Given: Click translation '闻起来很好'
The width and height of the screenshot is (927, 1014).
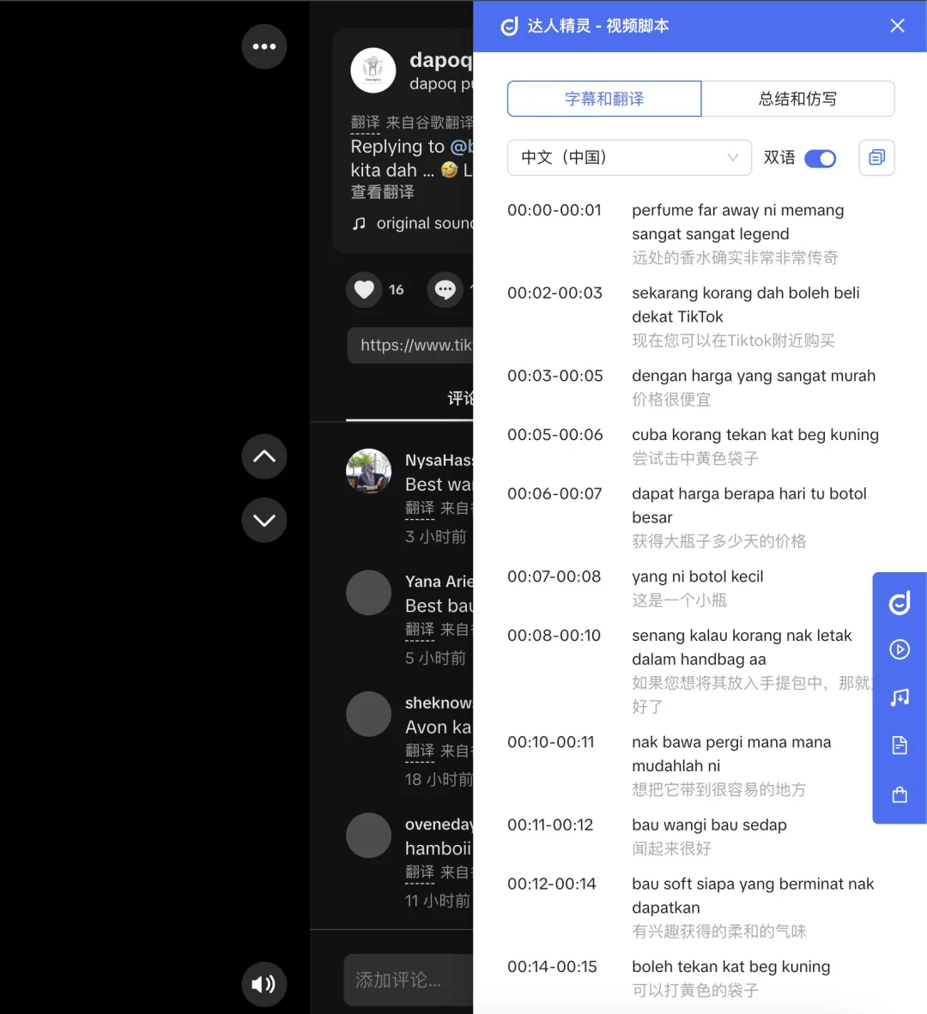Looking at the screenshot, I should click(671, 848).
